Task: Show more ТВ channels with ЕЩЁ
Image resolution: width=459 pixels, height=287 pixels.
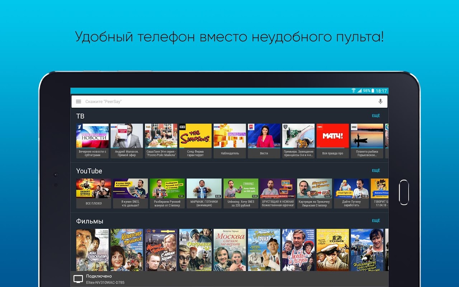Action: 376,116
